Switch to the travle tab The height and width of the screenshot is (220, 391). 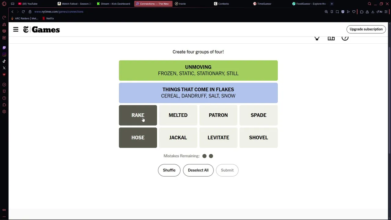tap(192, 4)
